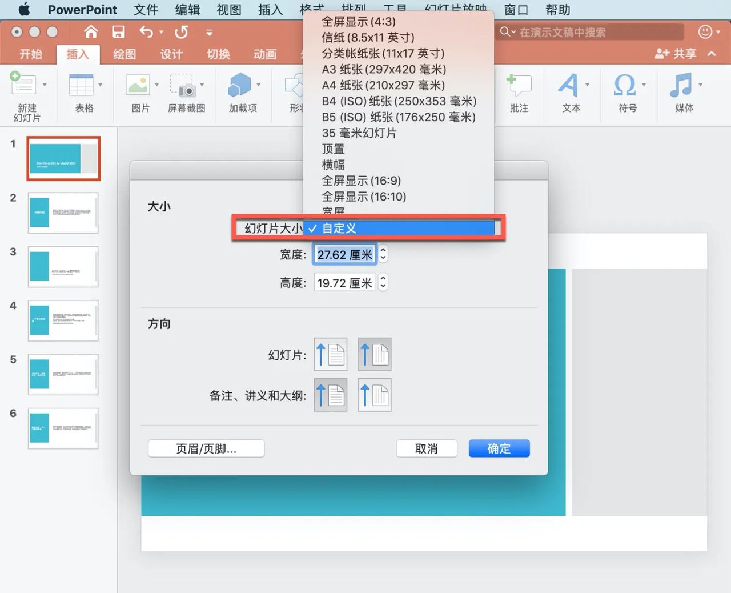
Task: Open the View (视图) menu
Action: (x=229, y=10)
